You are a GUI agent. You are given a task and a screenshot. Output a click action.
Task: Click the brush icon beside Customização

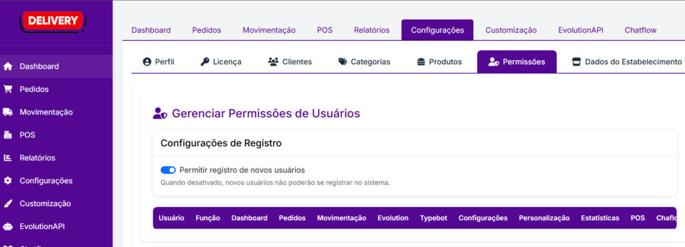7,203
